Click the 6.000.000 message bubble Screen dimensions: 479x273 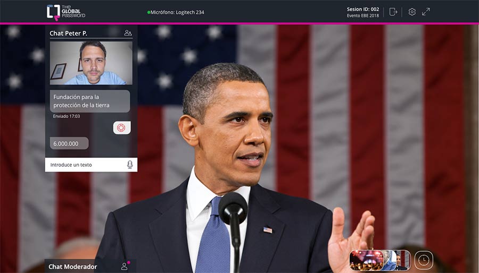click(69, 143)
